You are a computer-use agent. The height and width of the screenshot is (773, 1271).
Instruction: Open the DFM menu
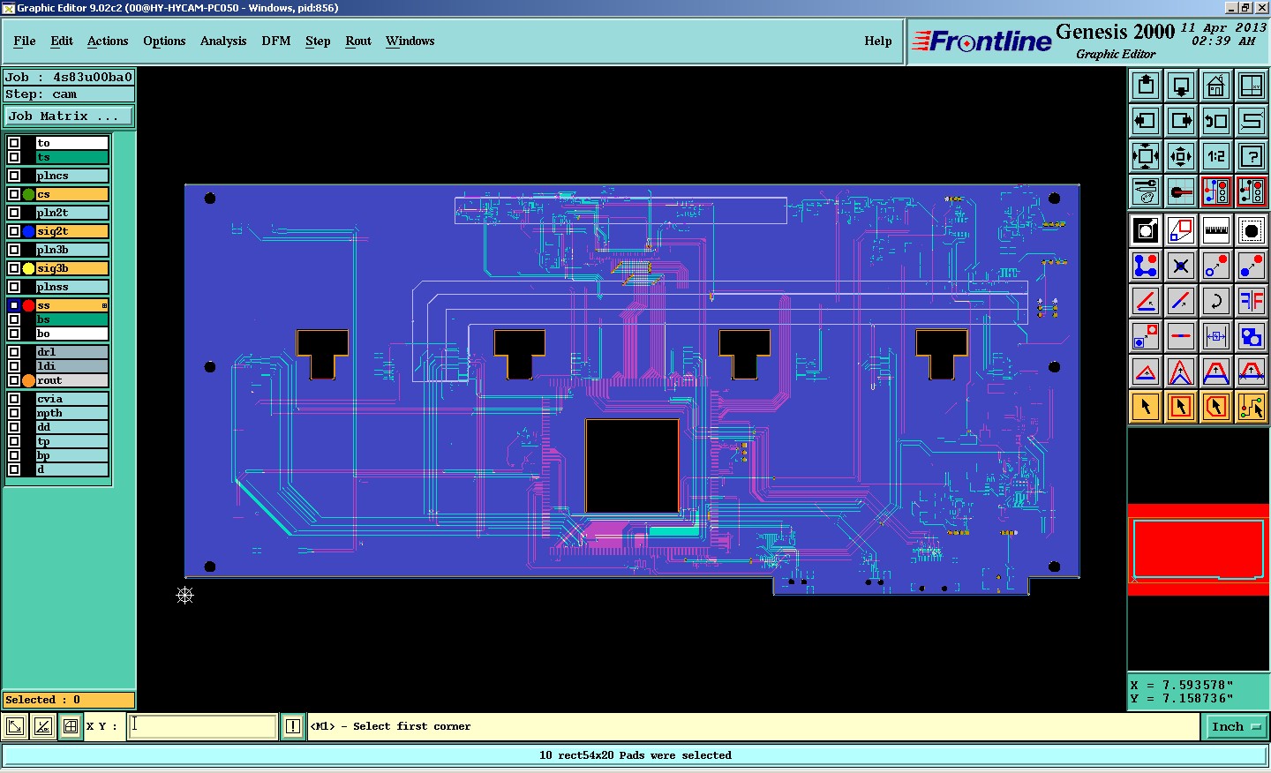click(x=276, y=41)
